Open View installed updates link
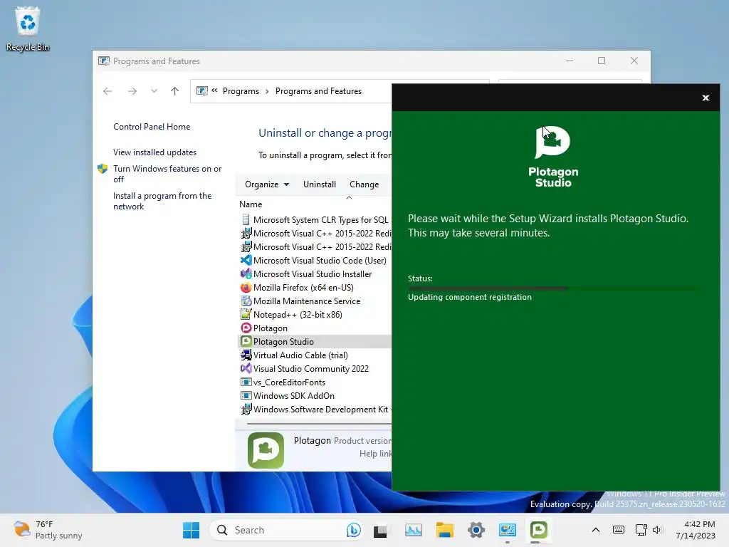 coord(154,152)
